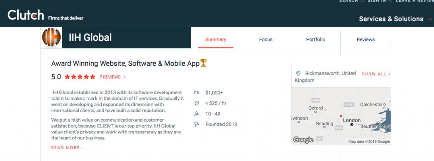Click the Reading label on map

click(324, 123)
